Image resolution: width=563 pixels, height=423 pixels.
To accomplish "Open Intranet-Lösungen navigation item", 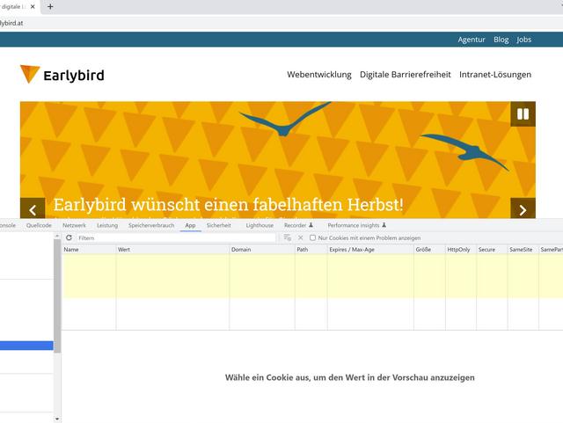I will point(495,75).
